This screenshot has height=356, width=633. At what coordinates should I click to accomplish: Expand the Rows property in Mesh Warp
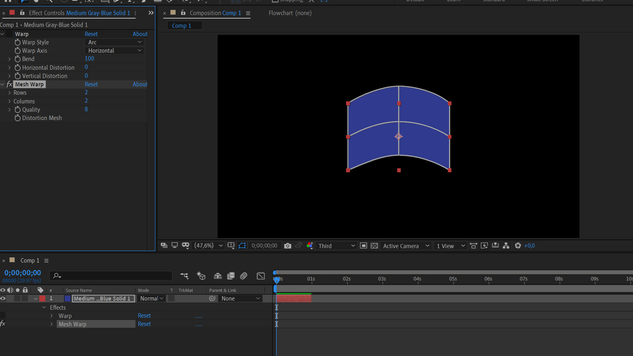(x=10, y=93)
